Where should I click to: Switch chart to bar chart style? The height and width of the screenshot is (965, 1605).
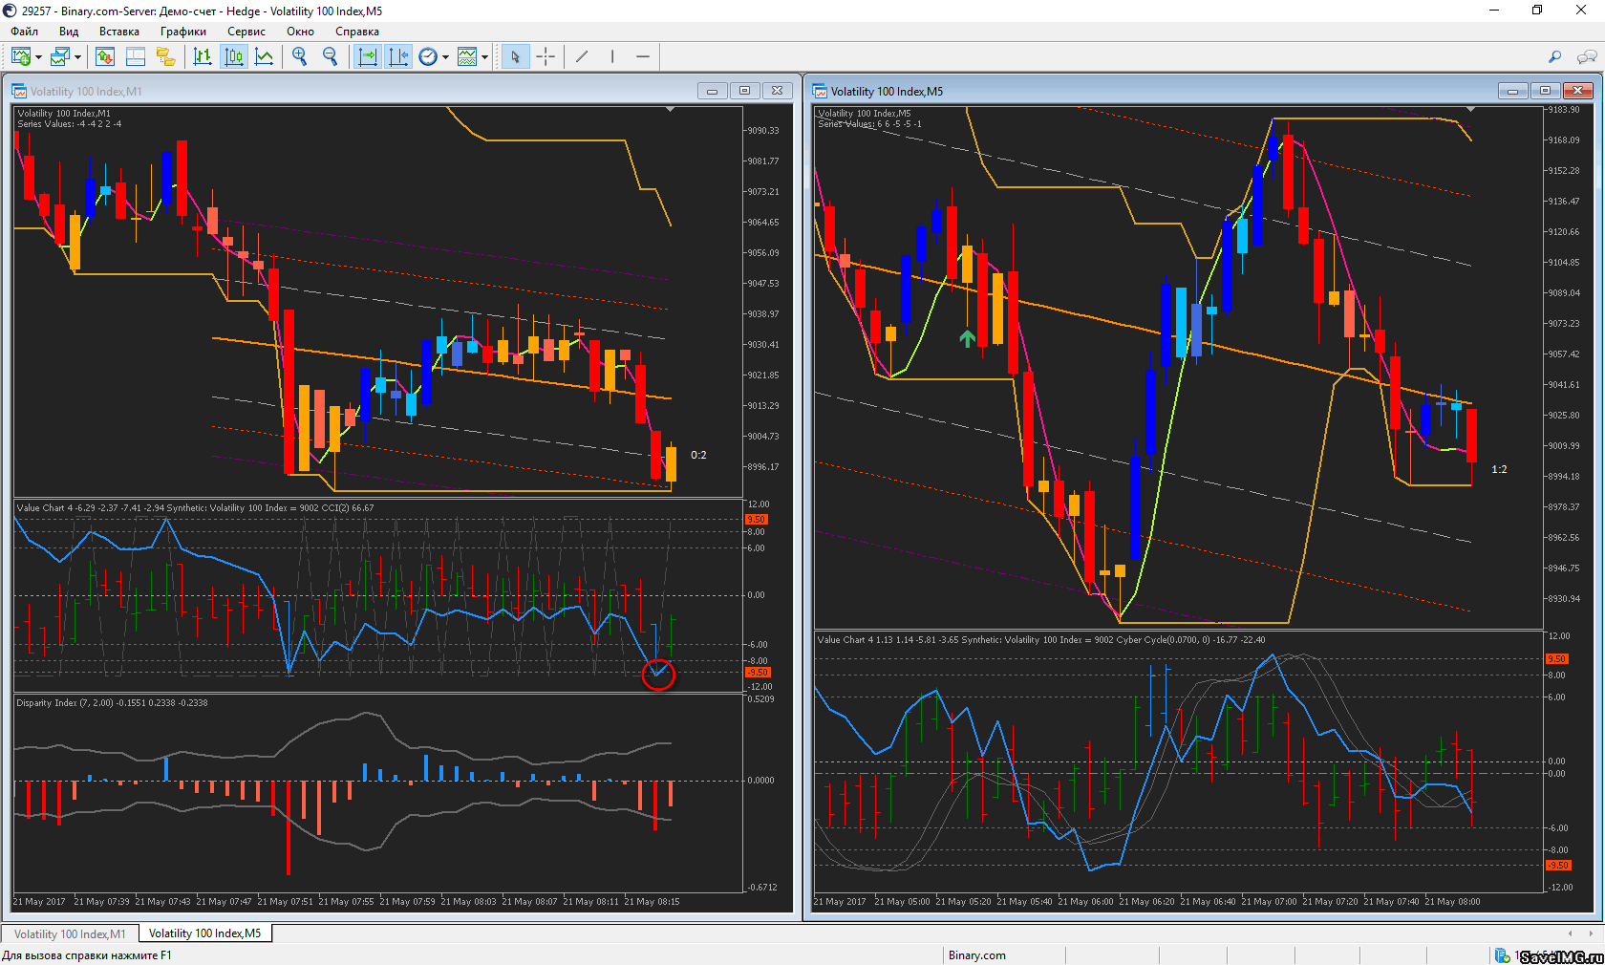coord(203,57)
